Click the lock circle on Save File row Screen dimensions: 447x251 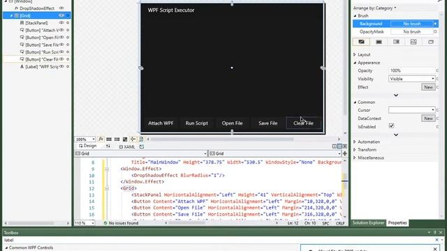tap(68, 45)
